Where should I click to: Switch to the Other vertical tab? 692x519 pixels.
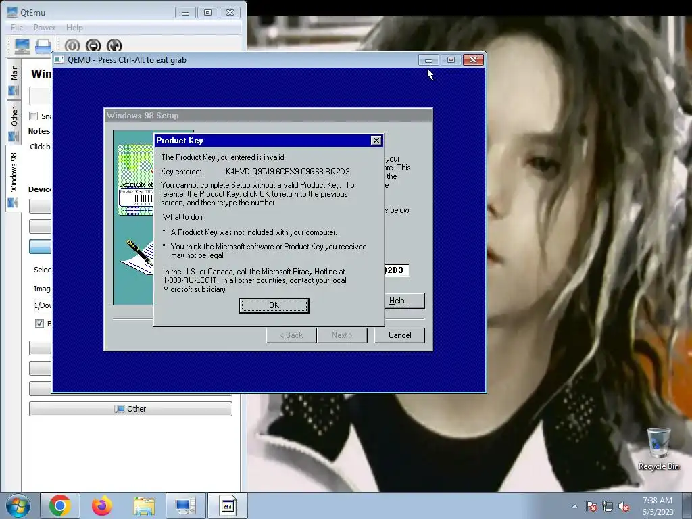(14, 123)
